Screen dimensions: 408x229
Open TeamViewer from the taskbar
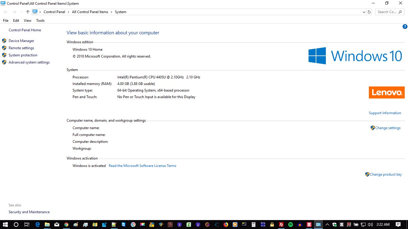point(124,225)
